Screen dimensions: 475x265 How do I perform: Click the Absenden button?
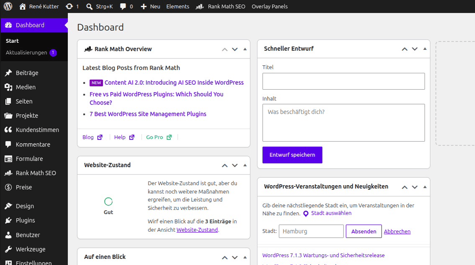(x=364, y=231)
